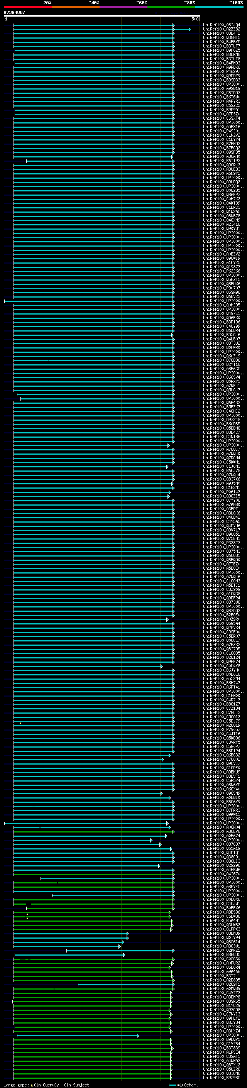The image size is (247, 1088).
Task: Choose the UniRef100_C8Z909 entry
Action: click(222, 590)
